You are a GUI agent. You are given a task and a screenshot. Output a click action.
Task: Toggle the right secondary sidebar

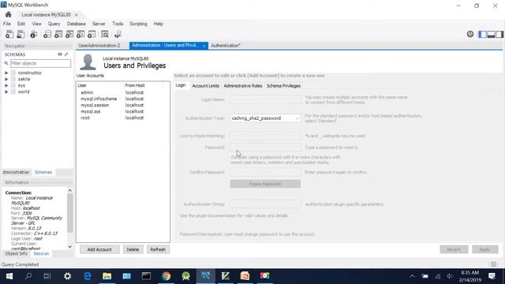point(499,34)
